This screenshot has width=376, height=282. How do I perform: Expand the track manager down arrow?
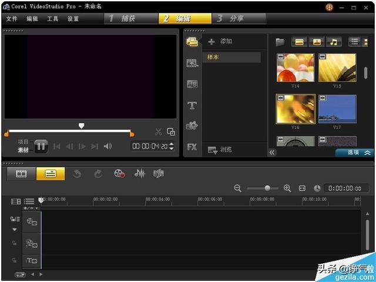[15, 229]
